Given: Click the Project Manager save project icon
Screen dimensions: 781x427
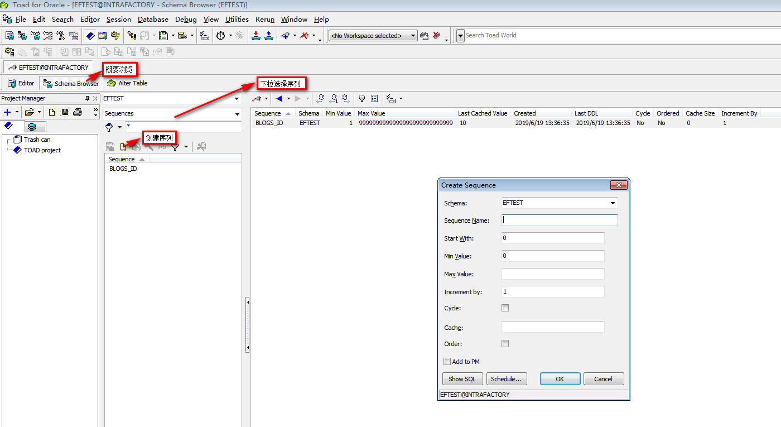Looking at the screenshot, I should pos(65,112).
